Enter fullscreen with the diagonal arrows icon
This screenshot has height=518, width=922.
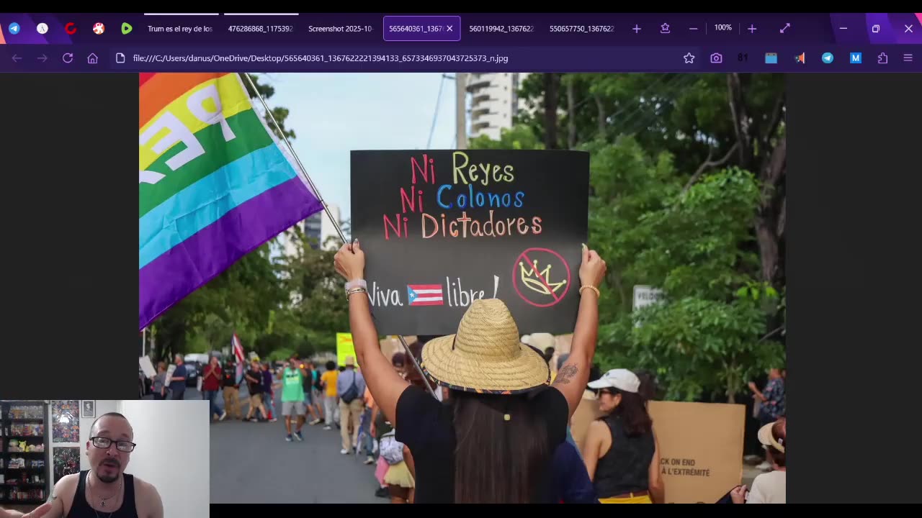785,29
